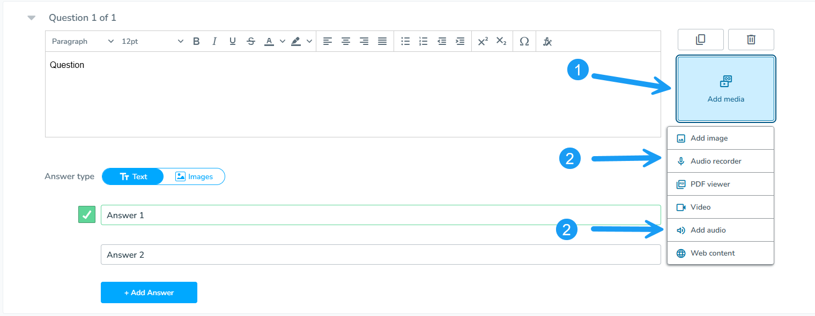
Task: Apply superscript formatting
Action: tap(483, 41)
